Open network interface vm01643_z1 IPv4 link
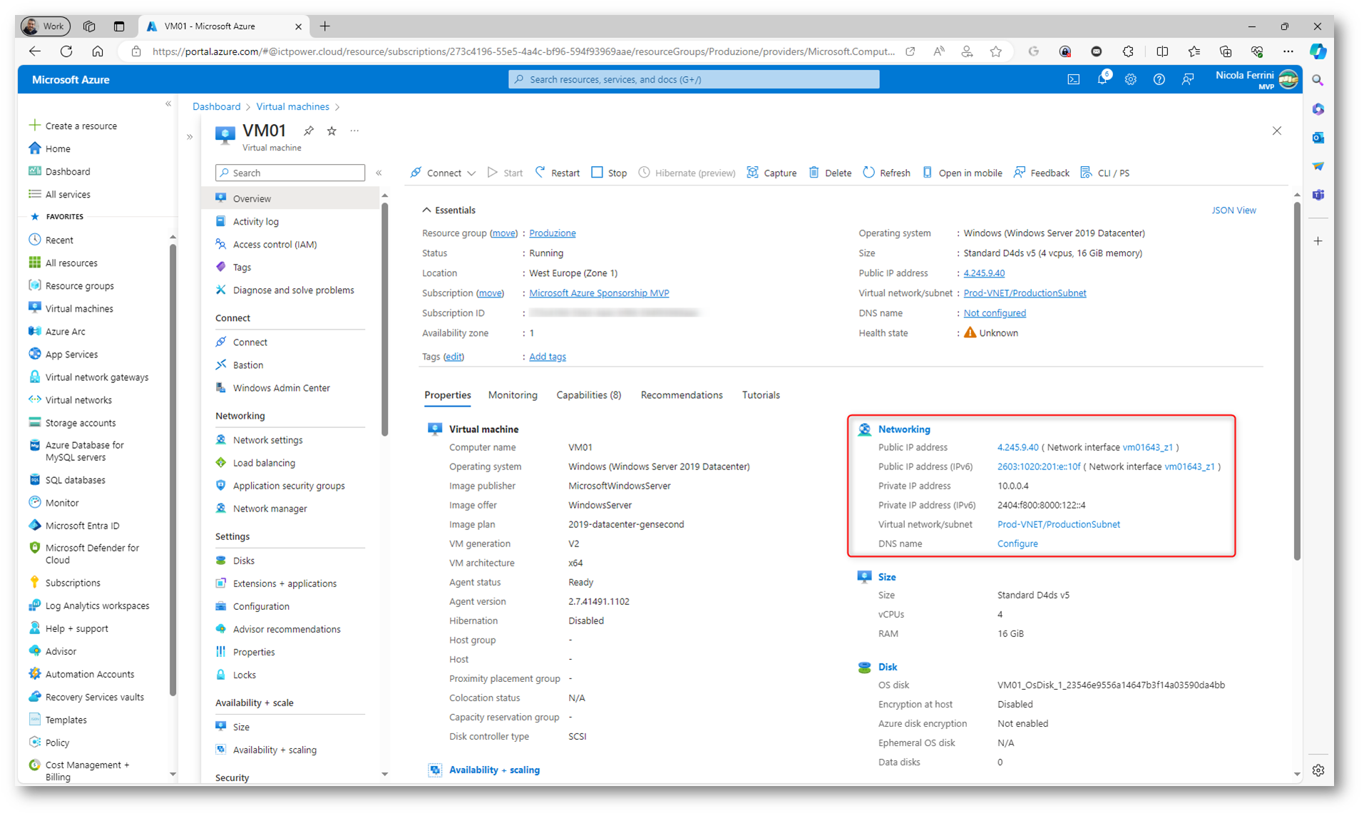The width and height of the screenshot is (1364, 816). 1147,447
